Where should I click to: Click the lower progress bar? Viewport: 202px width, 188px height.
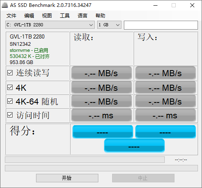[101, 168]
